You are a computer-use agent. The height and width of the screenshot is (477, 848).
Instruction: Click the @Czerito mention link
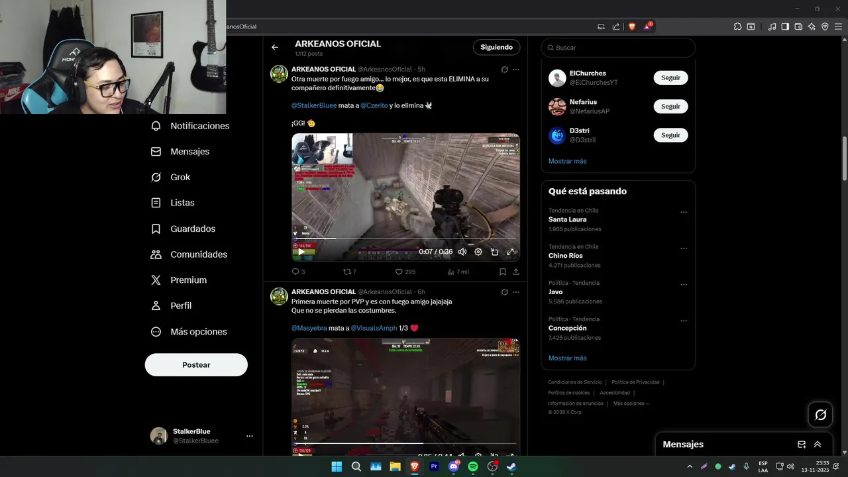pyautogui.click(x=374, y=105)
